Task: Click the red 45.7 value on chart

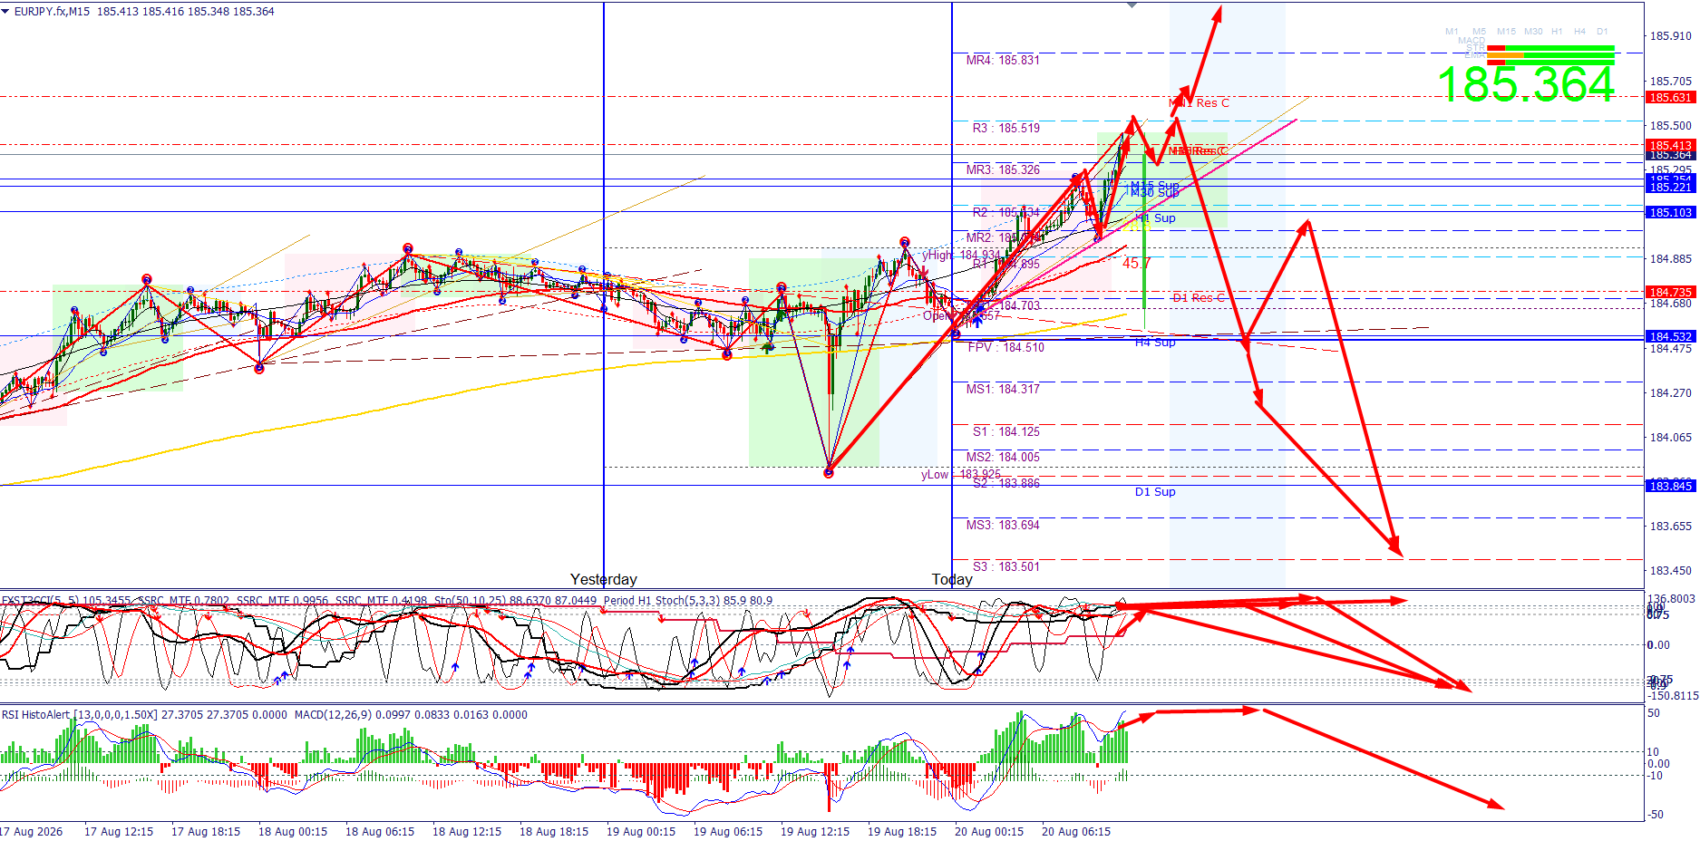Action: coord(1137,264)
